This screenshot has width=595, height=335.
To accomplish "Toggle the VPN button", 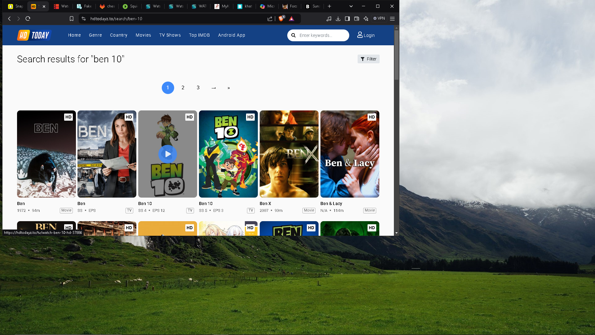I will pos(379,18).
